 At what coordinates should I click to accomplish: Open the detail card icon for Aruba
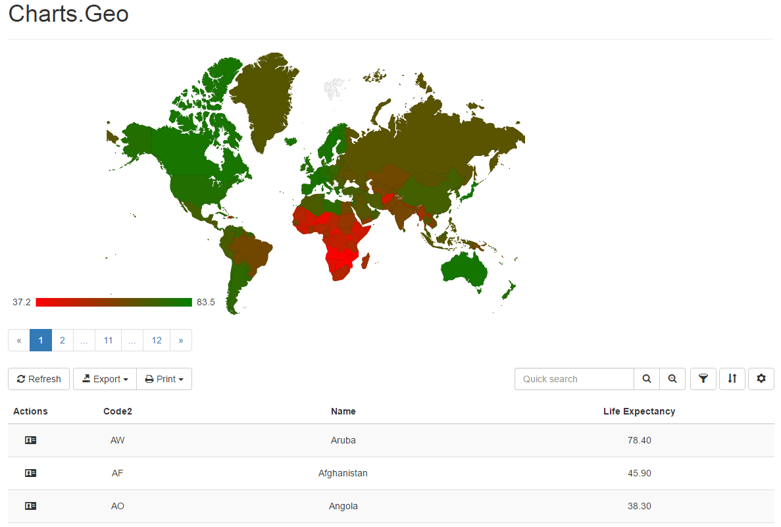(x=30, y=439)
